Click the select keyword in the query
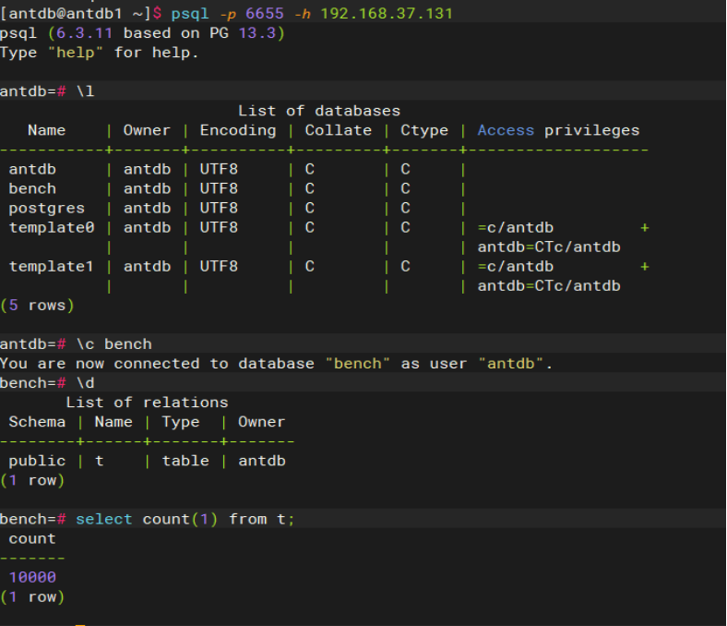727x626 pixels. coord(104,519)
